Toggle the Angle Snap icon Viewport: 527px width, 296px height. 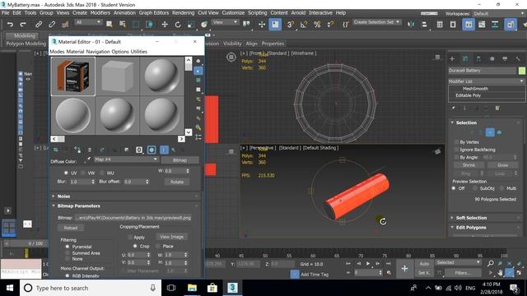point(304,24)
